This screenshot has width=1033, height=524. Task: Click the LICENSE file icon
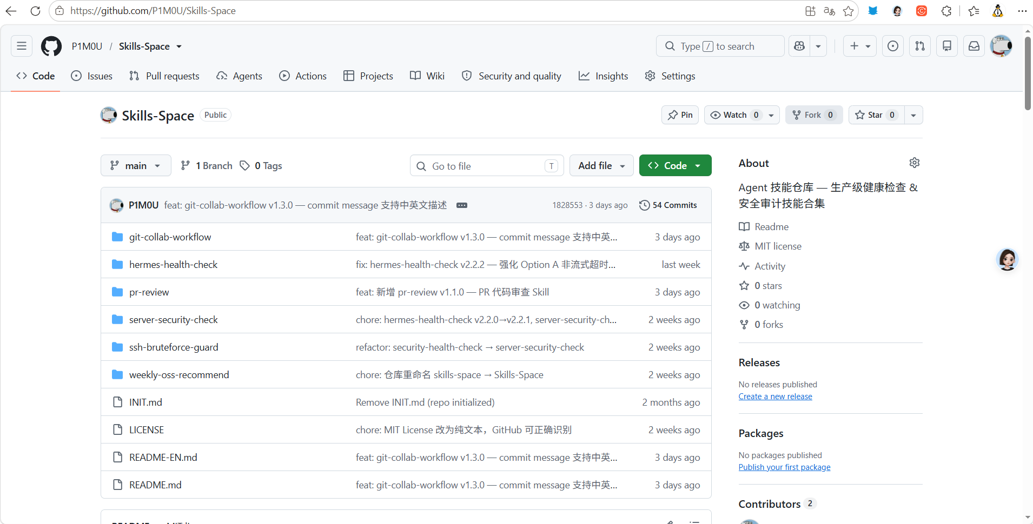click(117, 429)
